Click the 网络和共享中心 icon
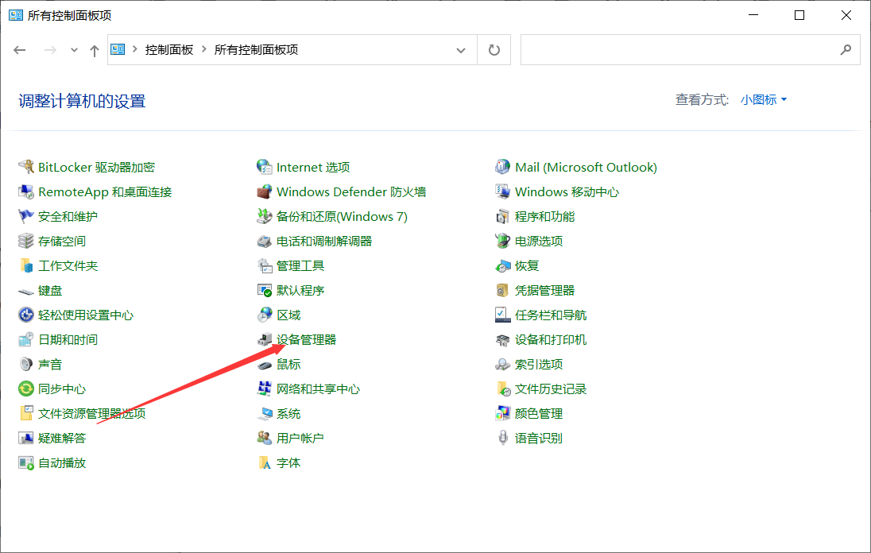Screen dimensions: 871x553 (x=265, y=389)
